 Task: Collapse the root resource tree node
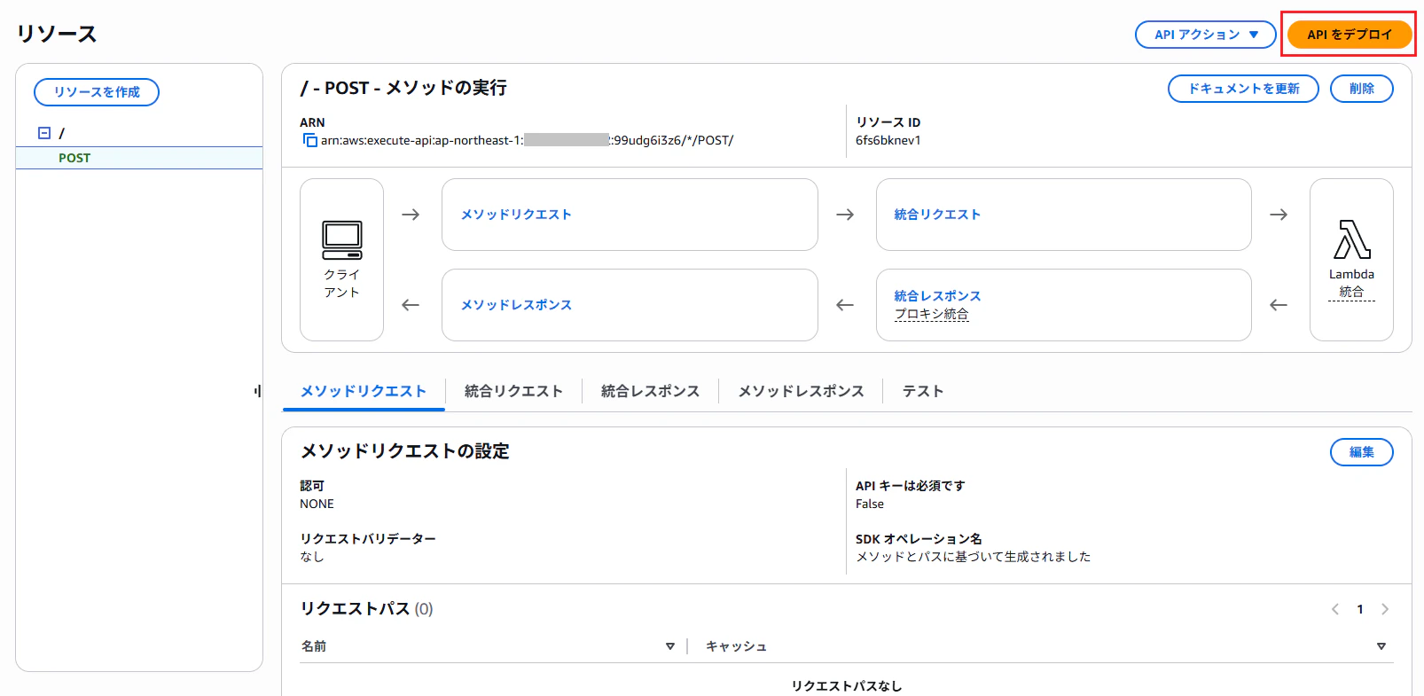click(x=44, y=133)
